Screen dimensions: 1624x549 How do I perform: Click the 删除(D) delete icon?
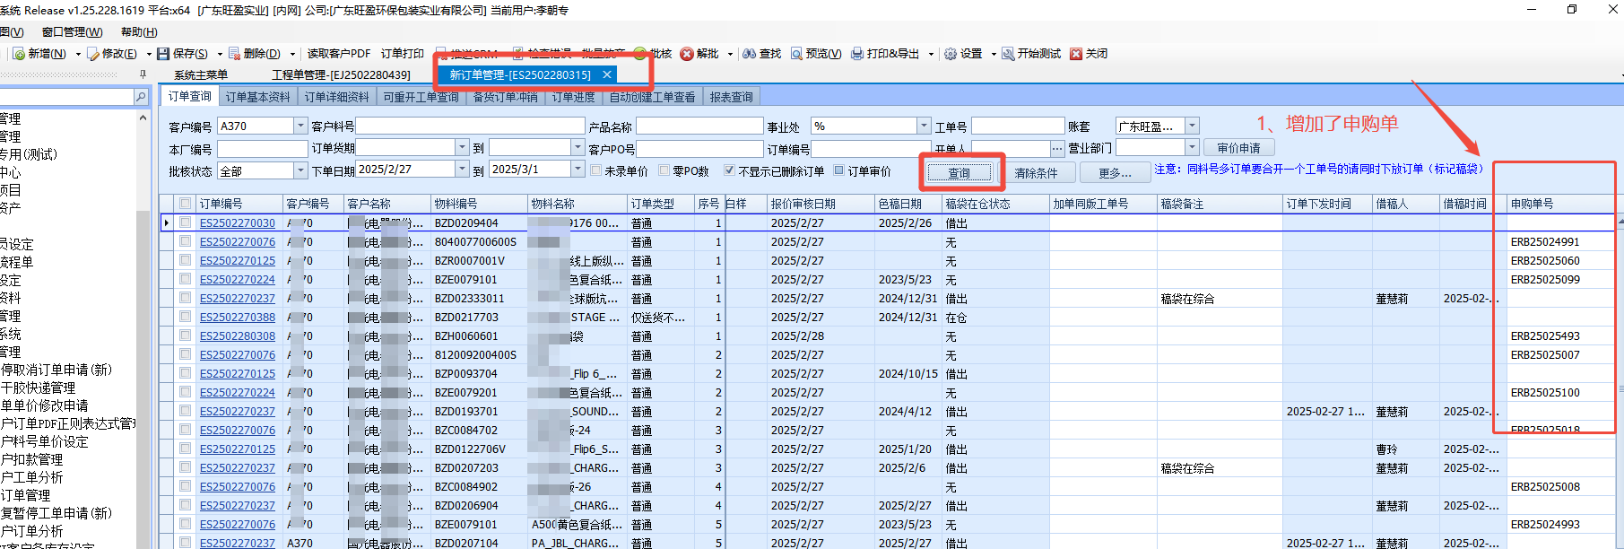tap(234, 54)
